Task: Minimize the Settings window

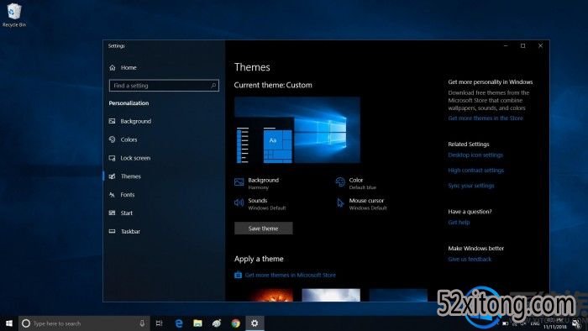Action: pyautogui.click(x=506, y=45)
